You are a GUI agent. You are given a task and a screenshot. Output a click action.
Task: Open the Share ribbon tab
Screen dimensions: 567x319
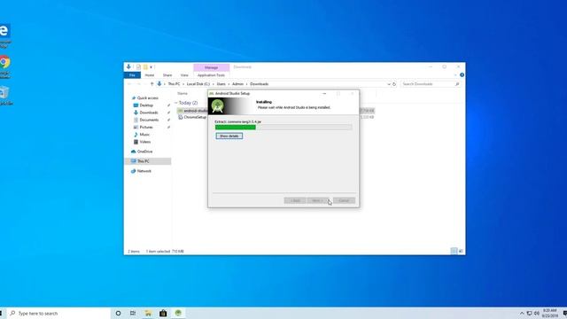click(x=167, y=75)
